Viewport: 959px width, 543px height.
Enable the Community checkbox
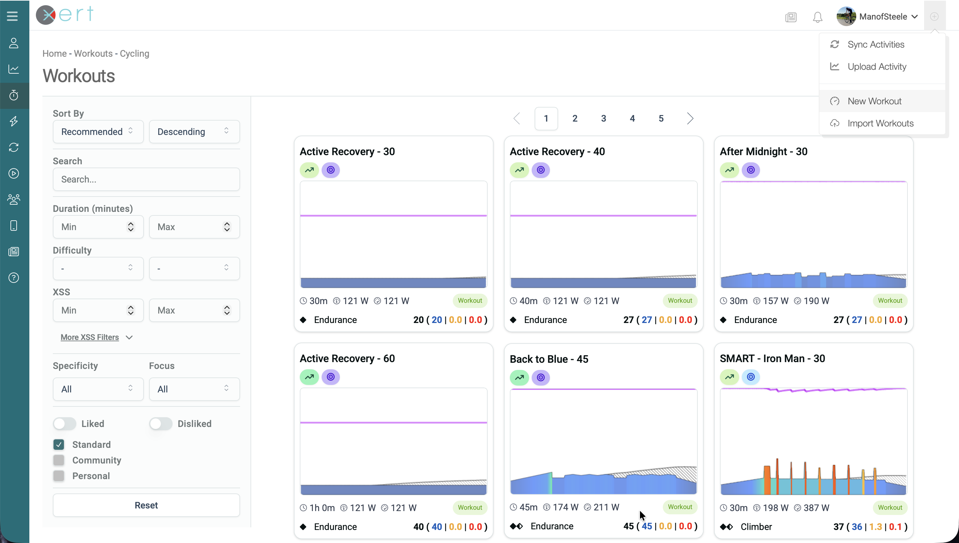pos(59,460)
